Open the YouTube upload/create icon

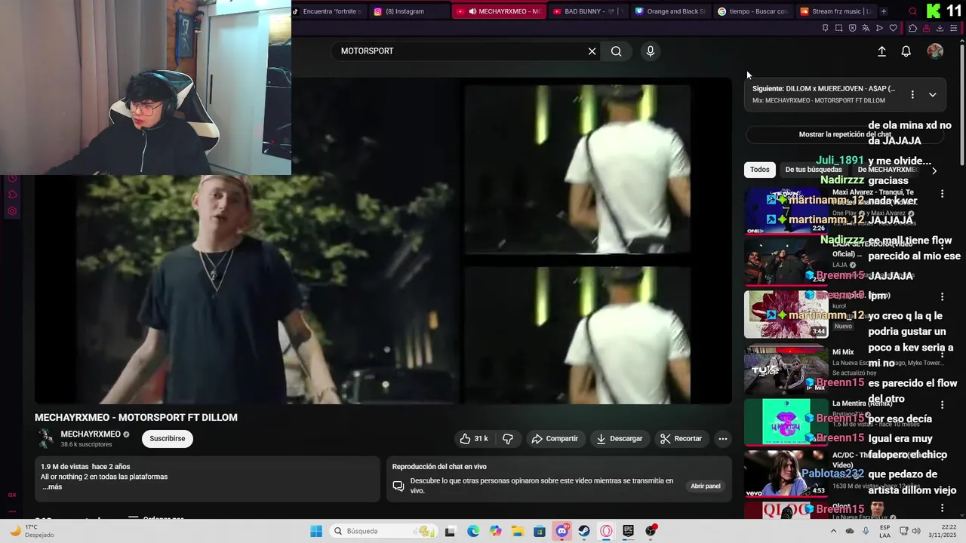point(881,51)
